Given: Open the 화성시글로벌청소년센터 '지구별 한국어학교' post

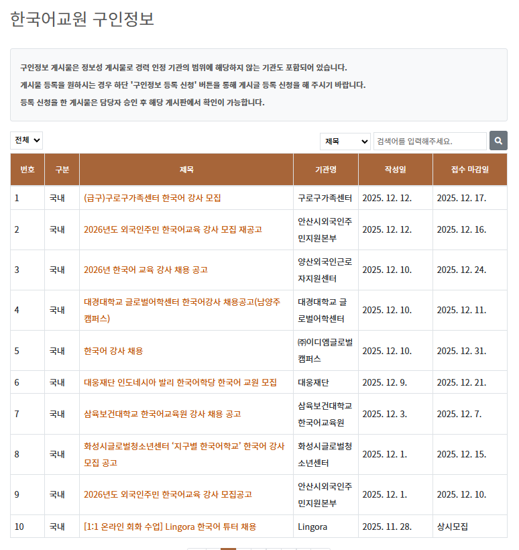Looking at the screenshot, I should click(184, 455).
